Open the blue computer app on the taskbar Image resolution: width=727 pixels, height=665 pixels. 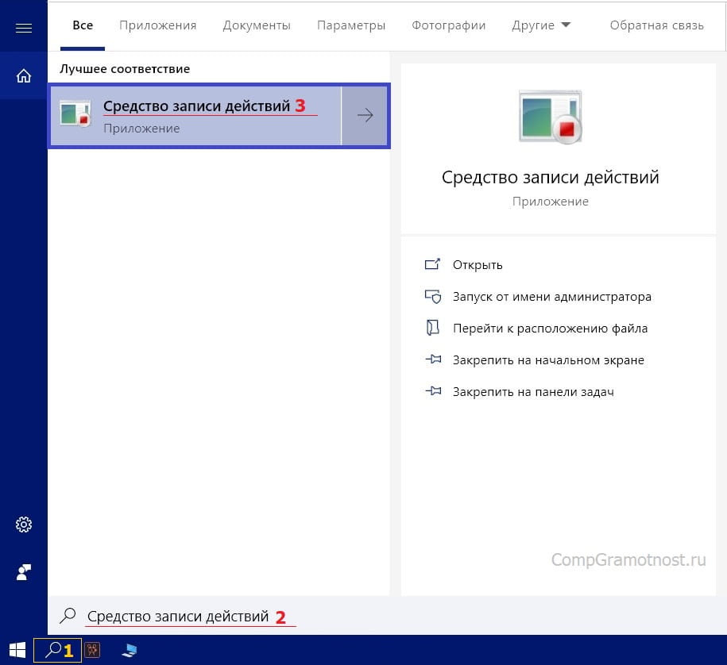129,650
